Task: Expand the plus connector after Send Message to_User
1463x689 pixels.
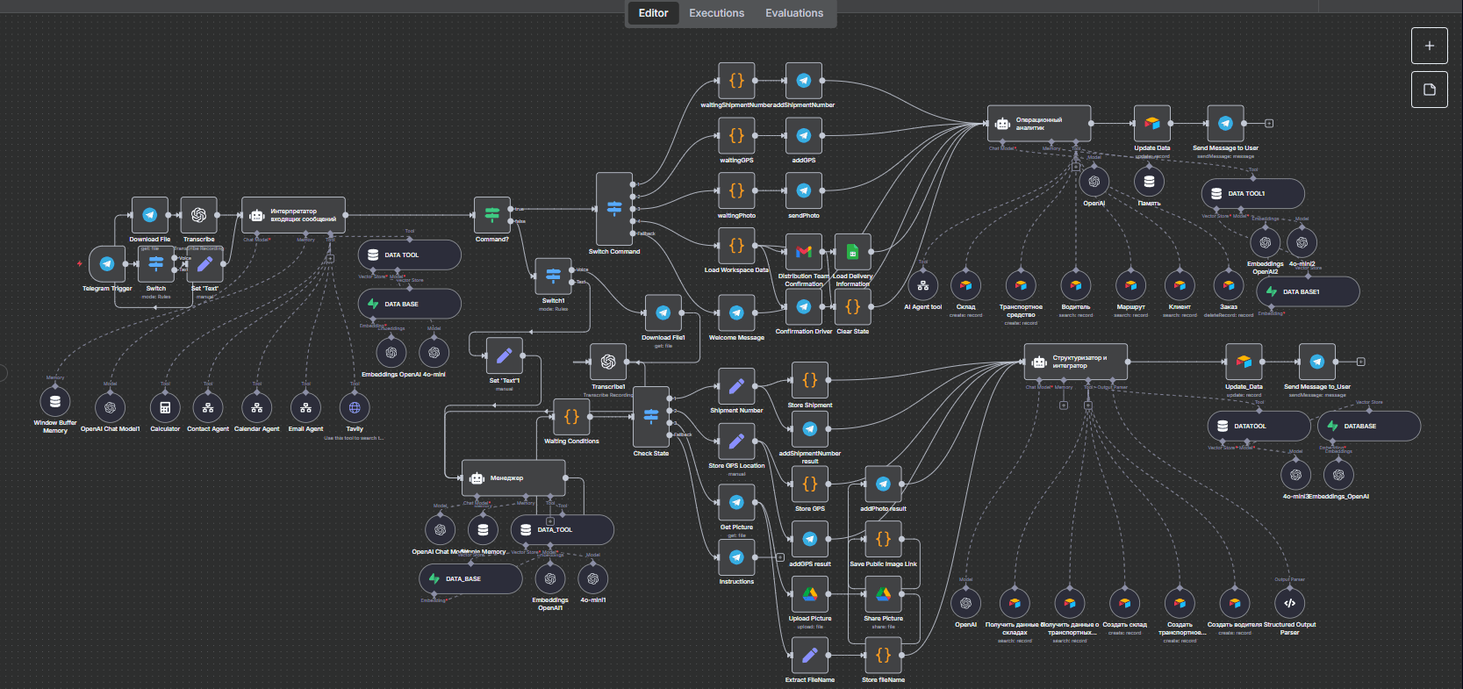Action: tap(1361, 362)
